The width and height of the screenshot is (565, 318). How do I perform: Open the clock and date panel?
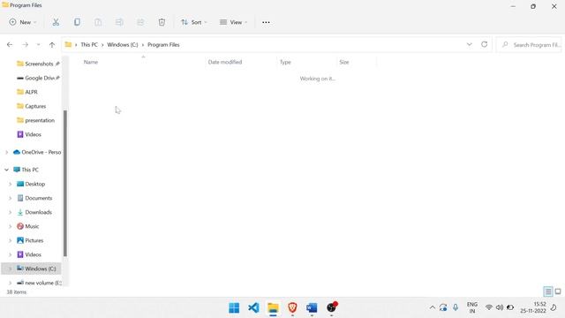coord(533,307)
